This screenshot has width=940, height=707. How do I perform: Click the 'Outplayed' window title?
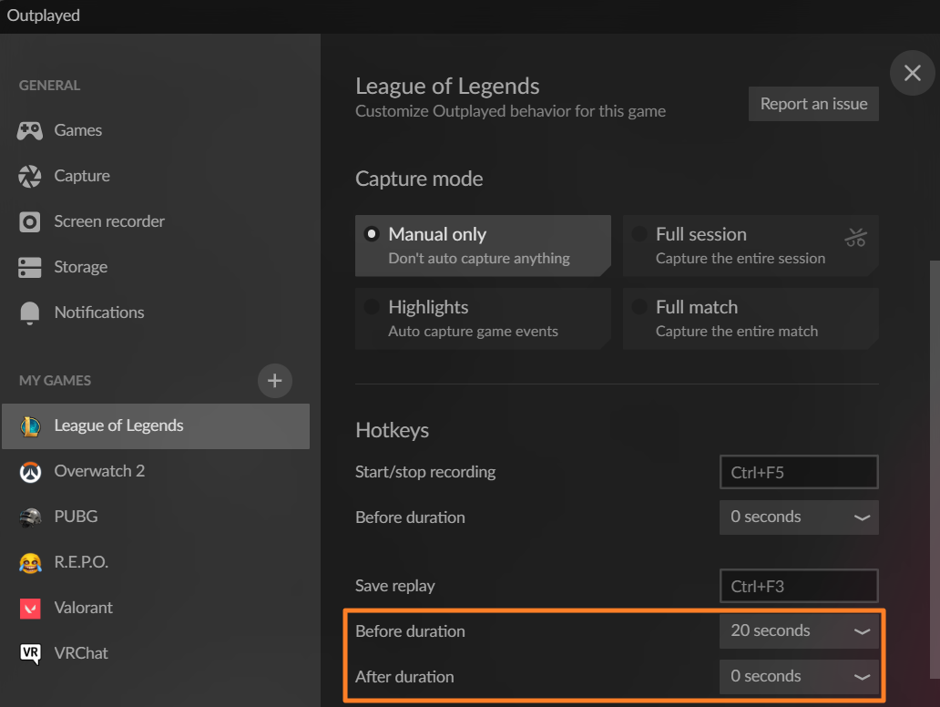pyautogui.click(x=43, y=15)
